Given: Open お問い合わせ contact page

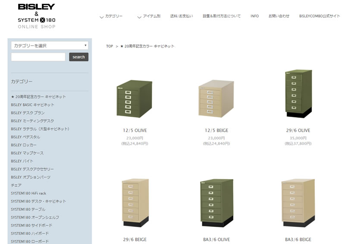Looking at the screenshot, I should (279, 16).
